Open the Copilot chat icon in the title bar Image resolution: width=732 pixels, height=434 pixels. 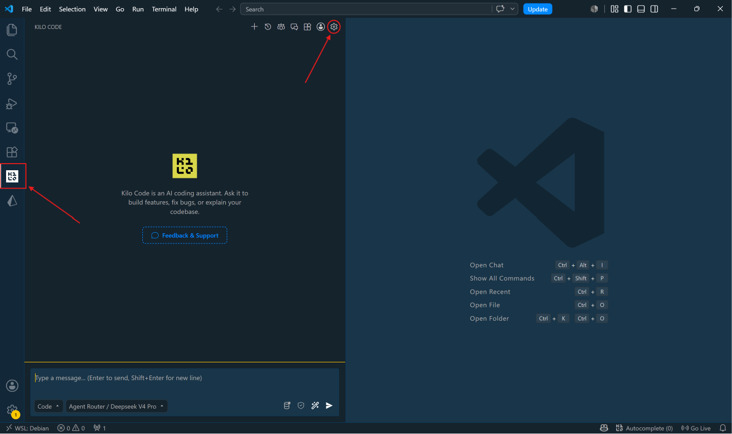tap(500, 9)
